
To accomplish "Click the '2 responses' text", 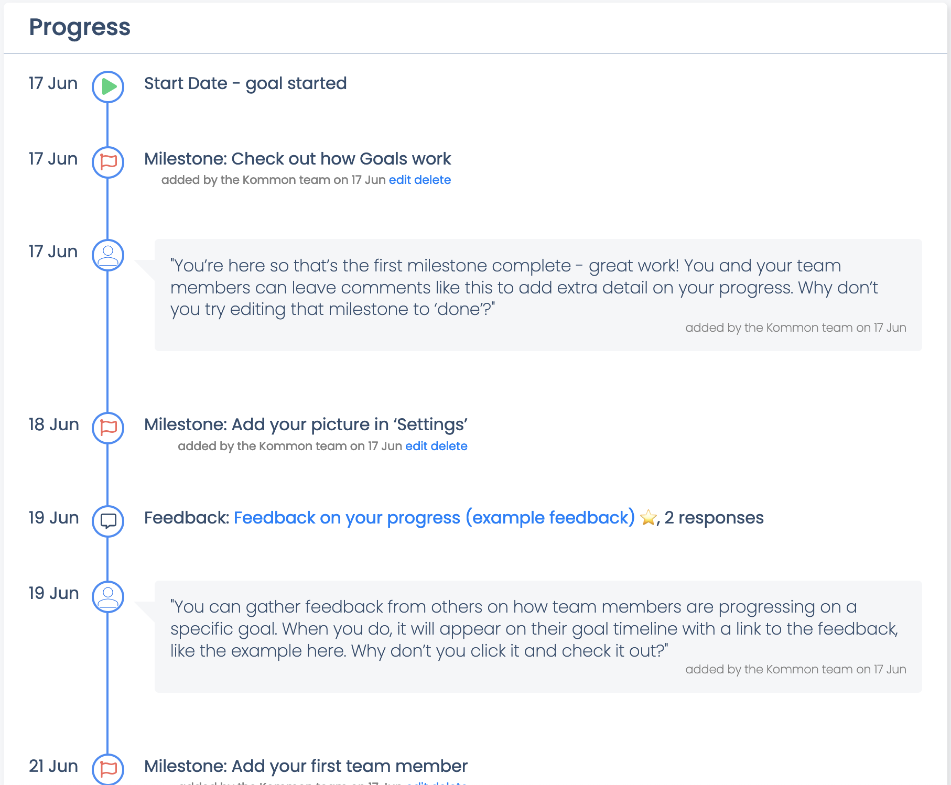I will (714, 518).
